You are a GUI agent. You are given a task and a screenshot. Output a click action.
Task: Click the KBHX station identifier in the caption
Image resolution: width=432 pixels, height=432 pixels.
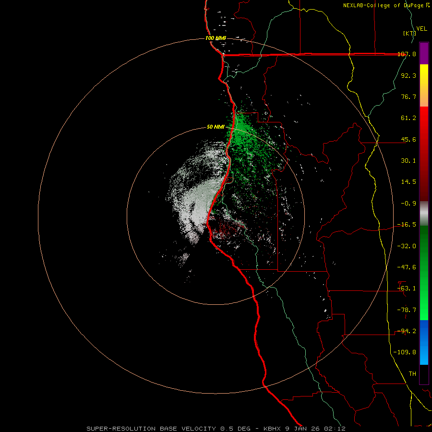[272, 429]
